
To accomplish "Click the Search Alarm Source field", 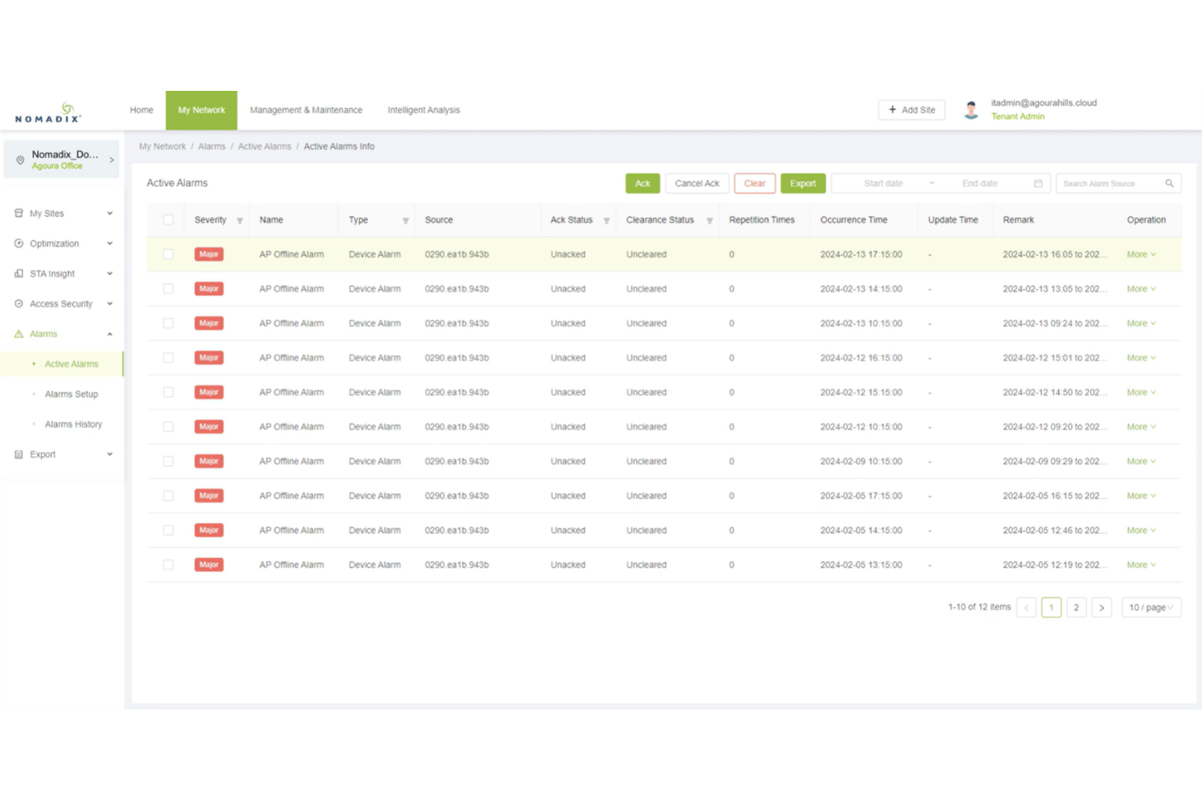I will pyautogui.click(x=1118, y=183).
